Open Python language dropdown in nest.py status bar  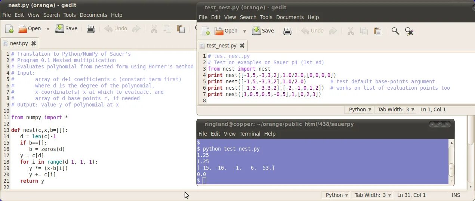tap(336, 195)
